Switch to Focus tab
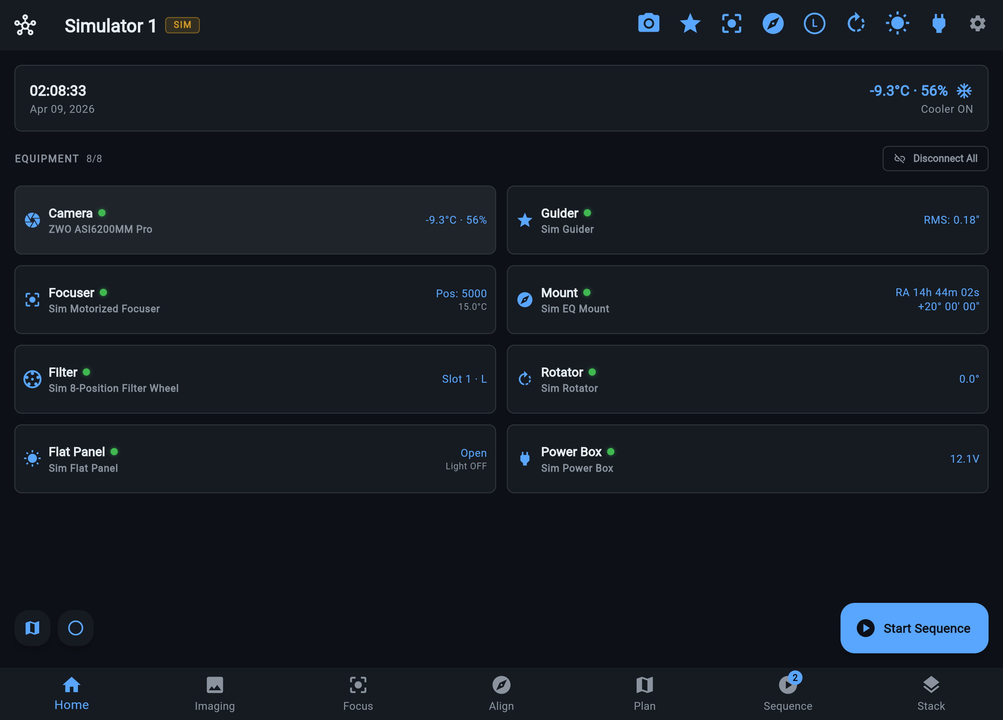Viewport: 1003px width, 720px height. [x=358, y=693]
